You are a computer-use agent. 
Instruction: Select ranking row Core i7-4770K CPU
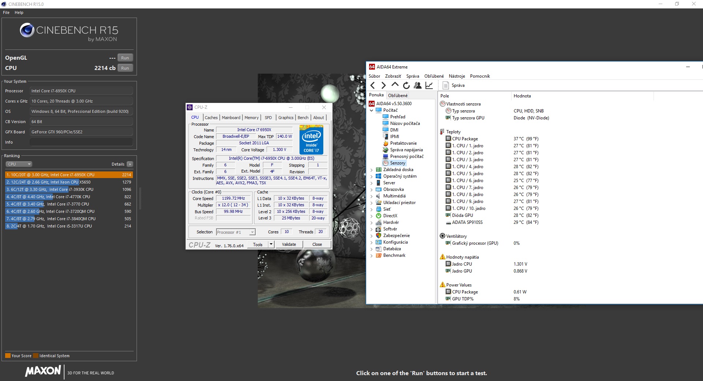(x=69, y=197)
